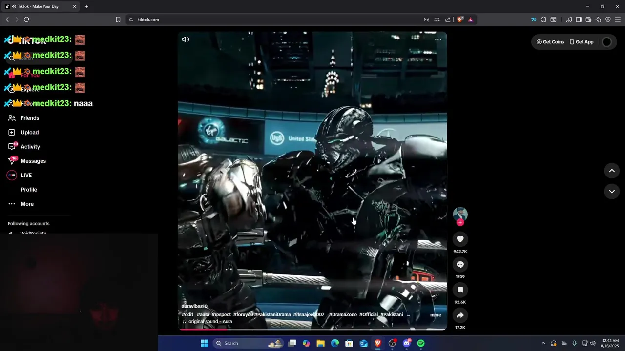
Task: Open the Brave Rewards triangle icon
Action: tap(470, 19)
